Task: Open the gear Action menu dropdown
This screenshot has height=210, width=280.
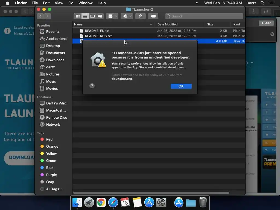Action: point(127,16)
